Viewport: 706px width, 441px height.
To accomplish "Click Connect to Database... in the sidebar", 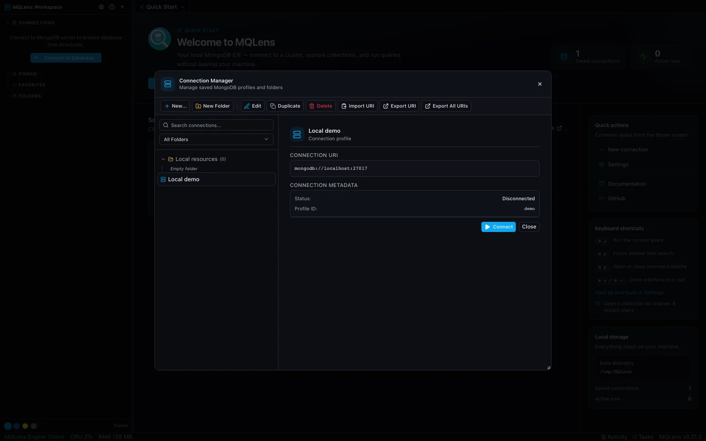I will pos(66,58).
